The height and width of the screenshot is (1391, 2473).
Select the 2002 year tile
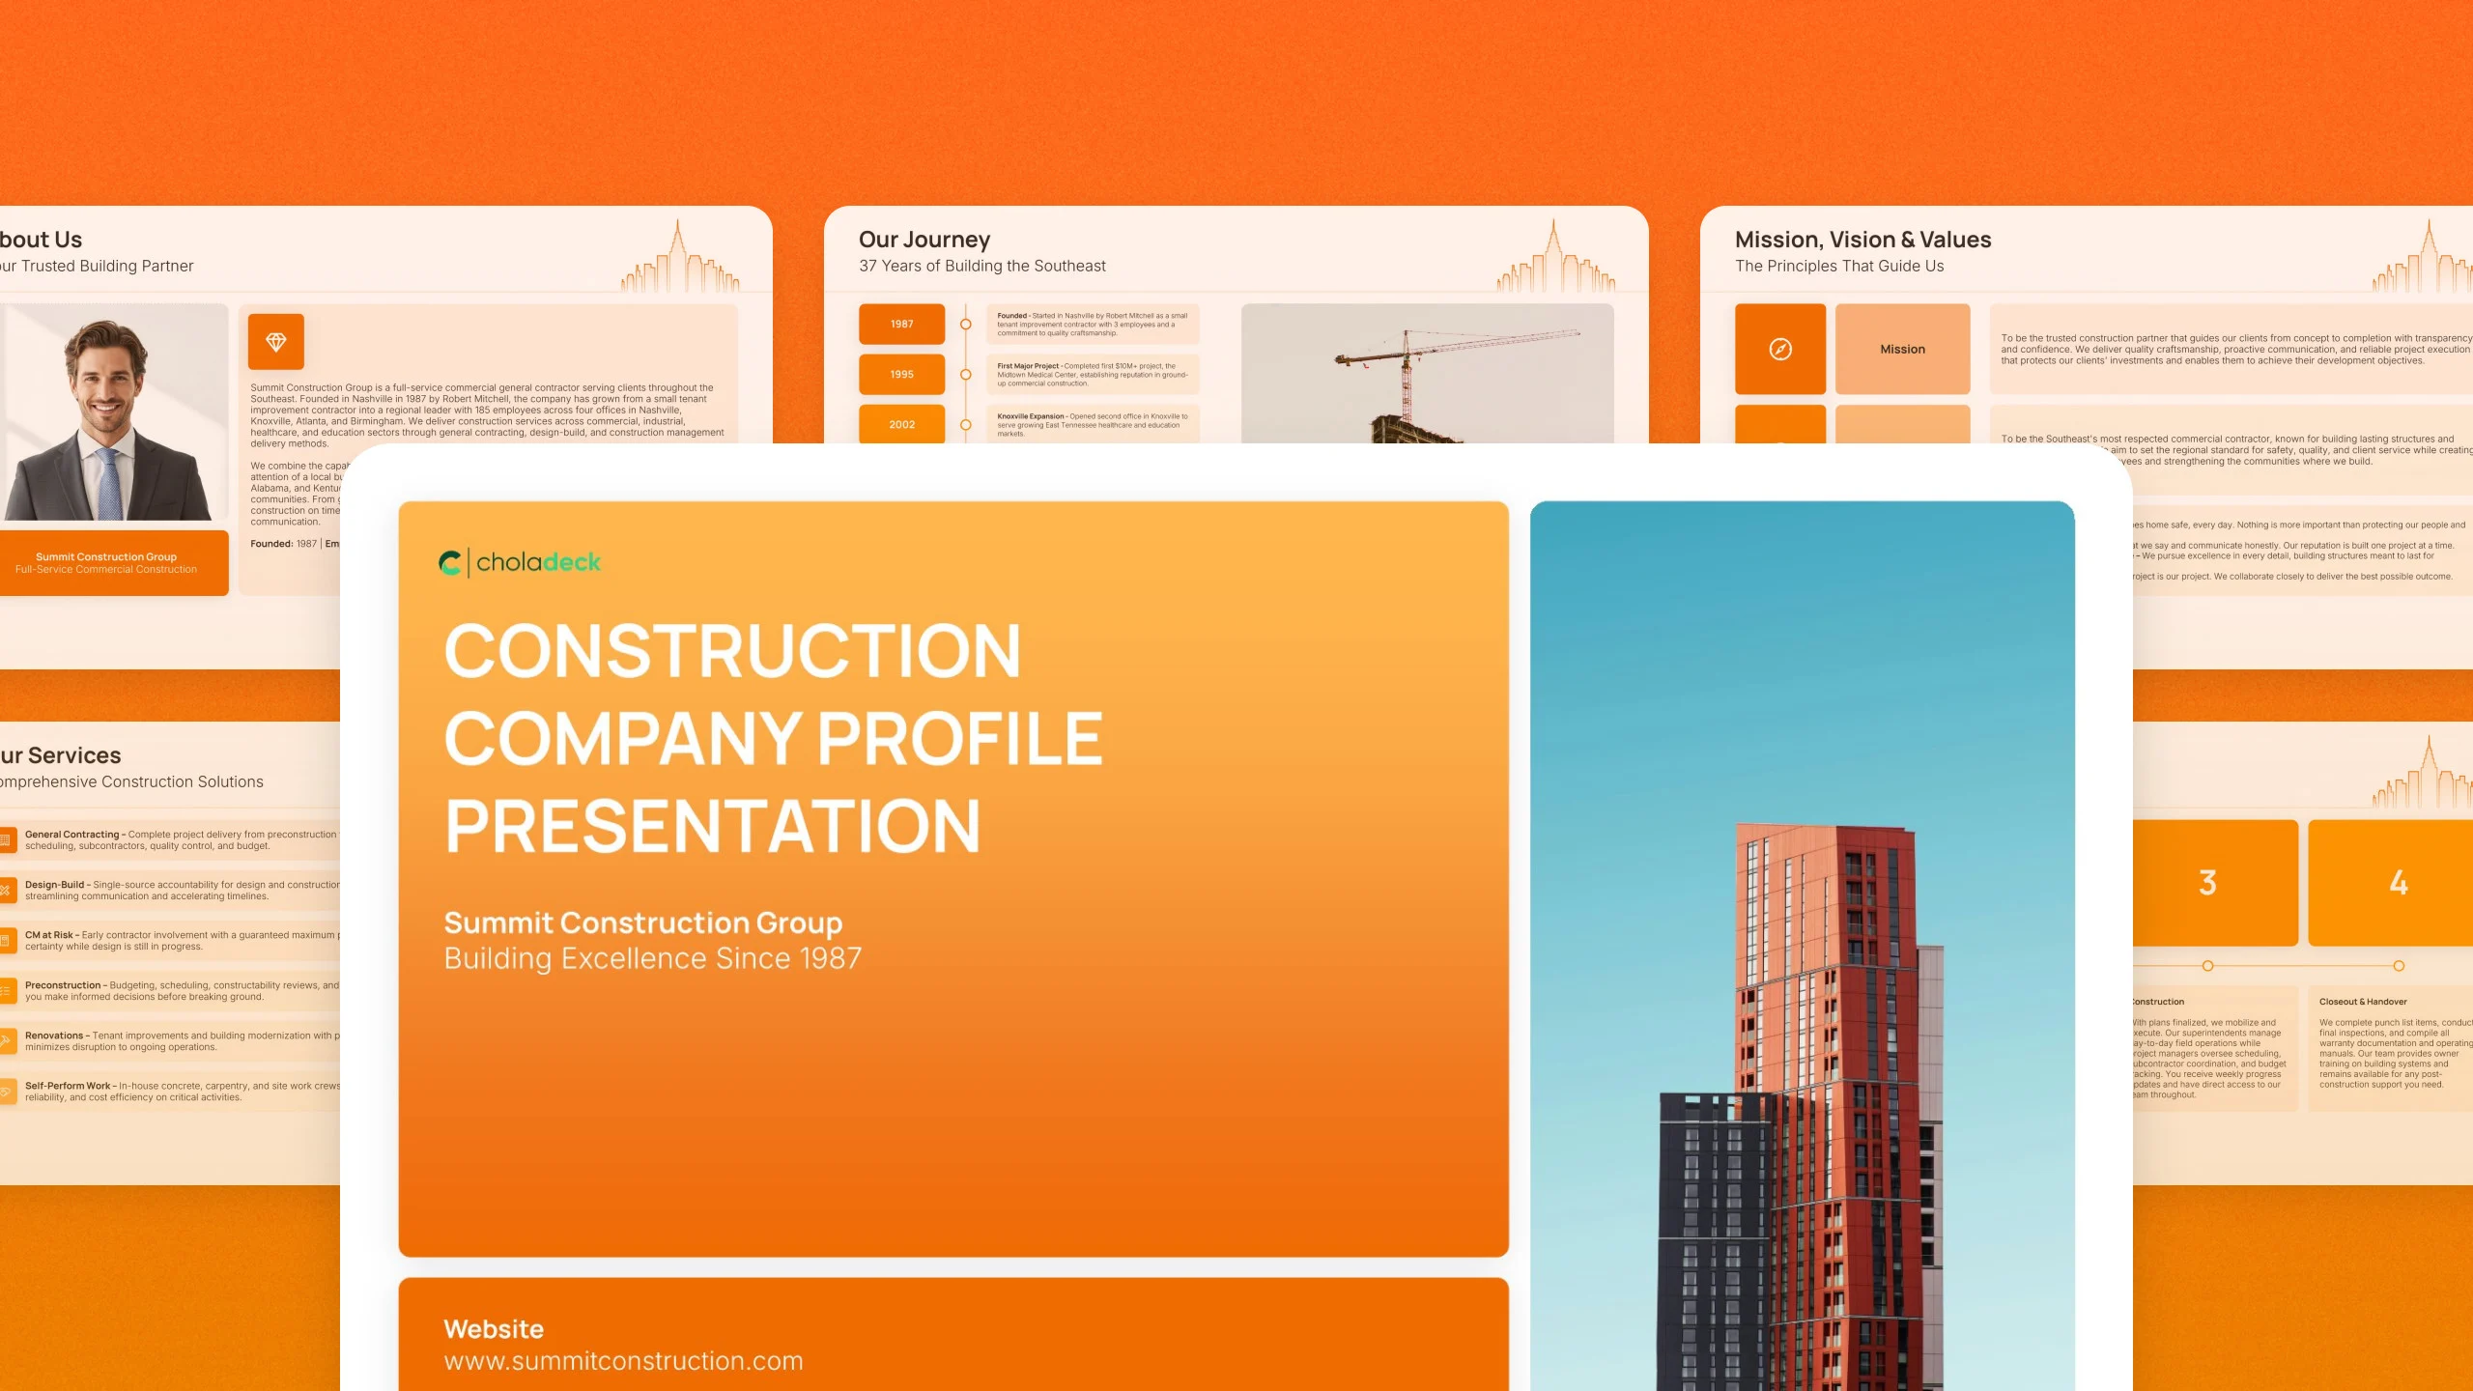pyautogui.click(x=901, y=424)
